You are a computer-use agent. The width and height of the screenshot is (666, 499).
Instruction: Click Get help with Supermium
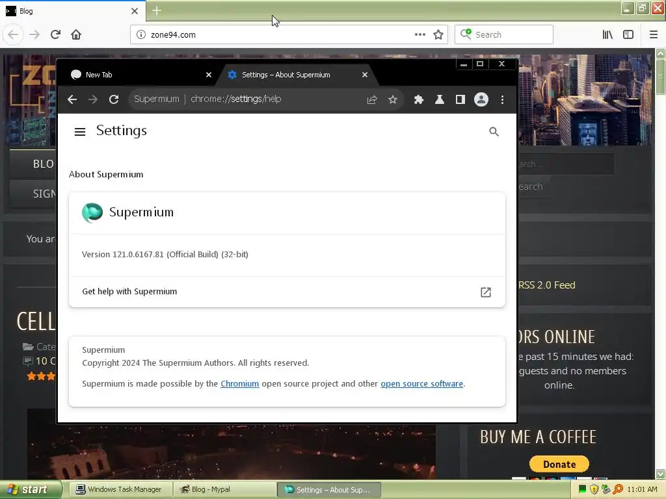coord(287,292)
